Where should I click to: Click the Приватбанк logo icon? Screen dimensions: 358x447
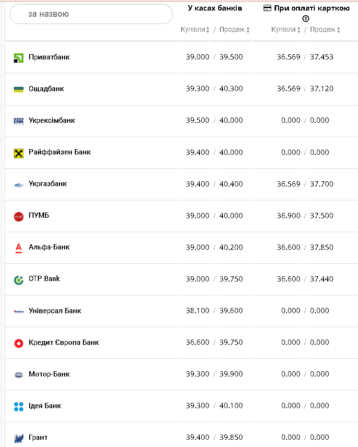click(x=19, y=58)
